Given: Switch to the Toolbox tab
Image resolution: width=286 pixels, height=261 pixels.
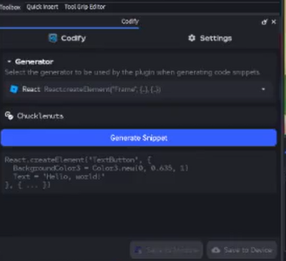Looking at the screenshot, I should (x=10, y=7).
